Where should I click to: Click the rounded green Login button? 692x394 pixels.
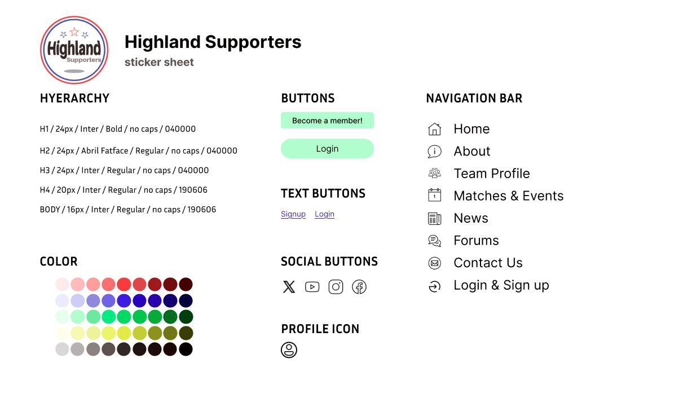pyautogui.click(x=327, y=149)
